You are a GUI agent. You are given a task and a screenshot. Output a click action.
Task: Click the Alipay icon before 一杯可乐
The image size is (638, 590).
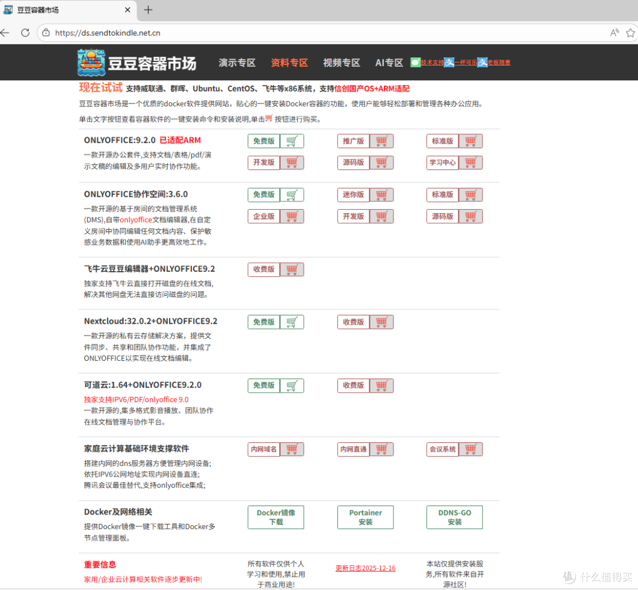(449, 62)
